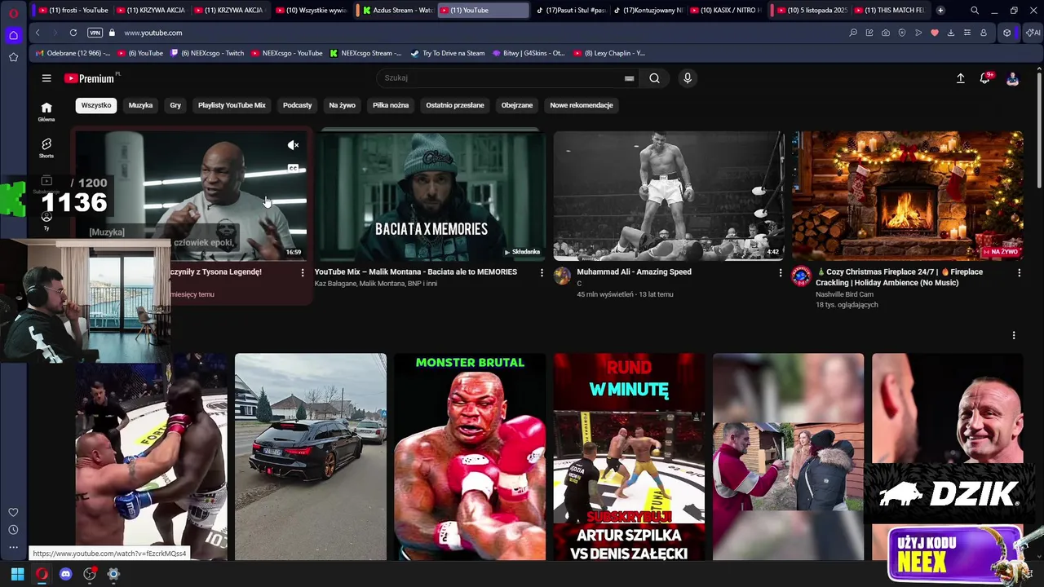Go back with the browser back arrow
Image resolution: width=1044 pixels, height=587 pixels.
(x=38, y=33)
